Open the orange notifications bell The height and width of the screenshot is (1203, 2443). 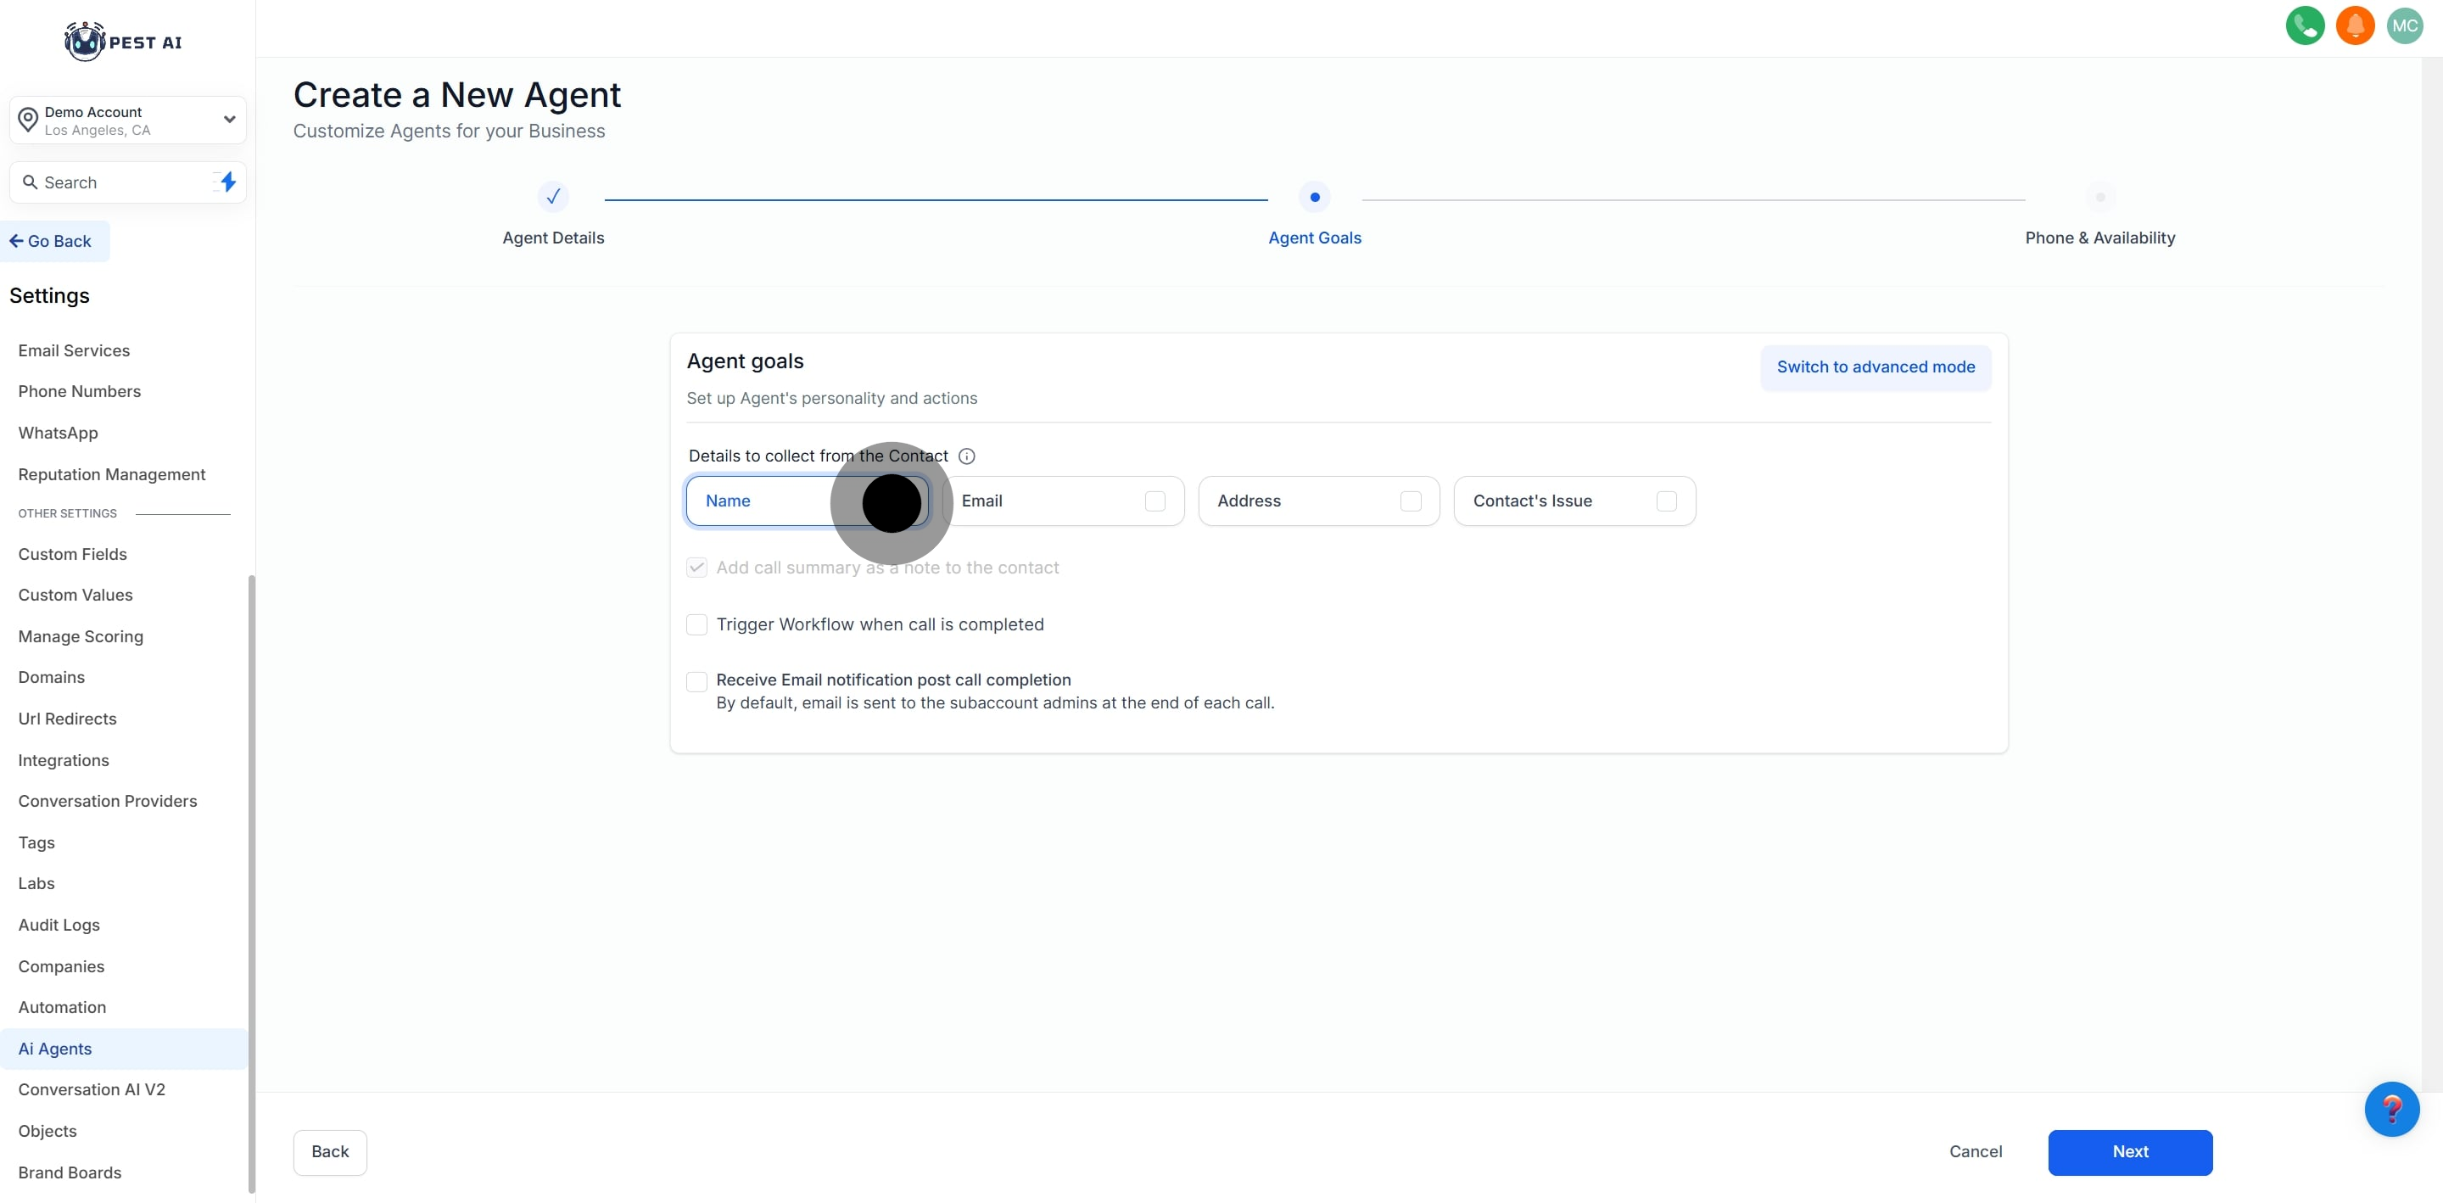(2355, 25)
